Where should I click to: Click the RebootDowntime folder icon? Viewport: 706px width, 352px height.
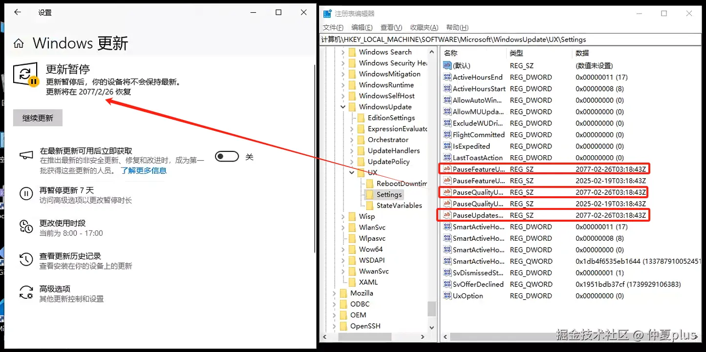(x=370, y=184)
